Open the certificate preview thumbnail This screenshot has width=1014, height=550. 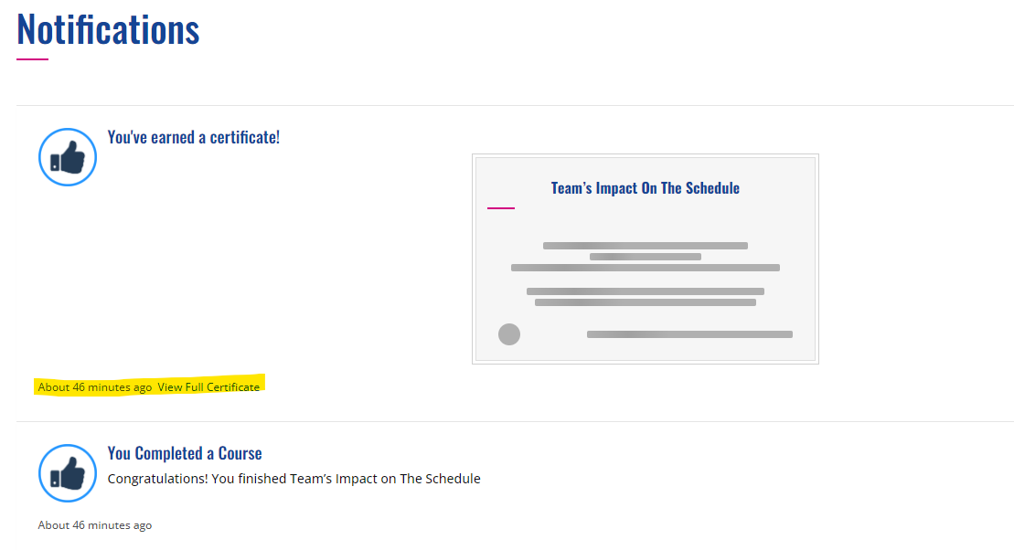[x=646, y=259]
